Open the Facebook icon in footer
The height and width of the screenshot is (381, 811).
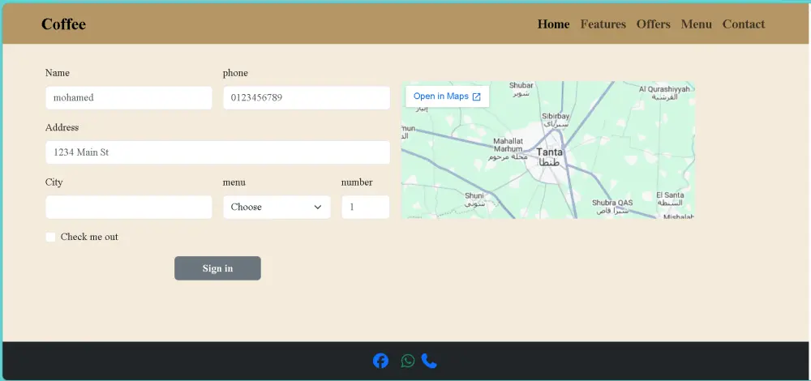tap(380, 361)
